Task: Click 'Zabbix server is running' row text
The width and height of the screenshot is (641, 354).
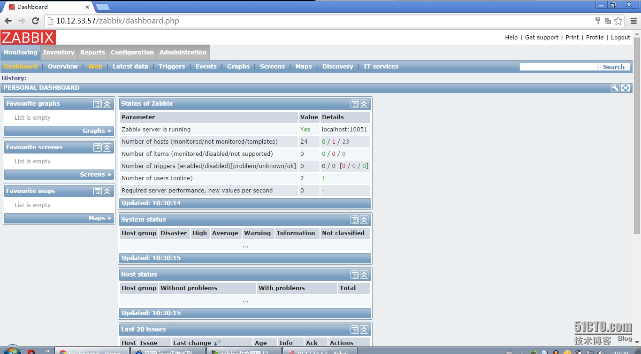Action: (156, 130)
